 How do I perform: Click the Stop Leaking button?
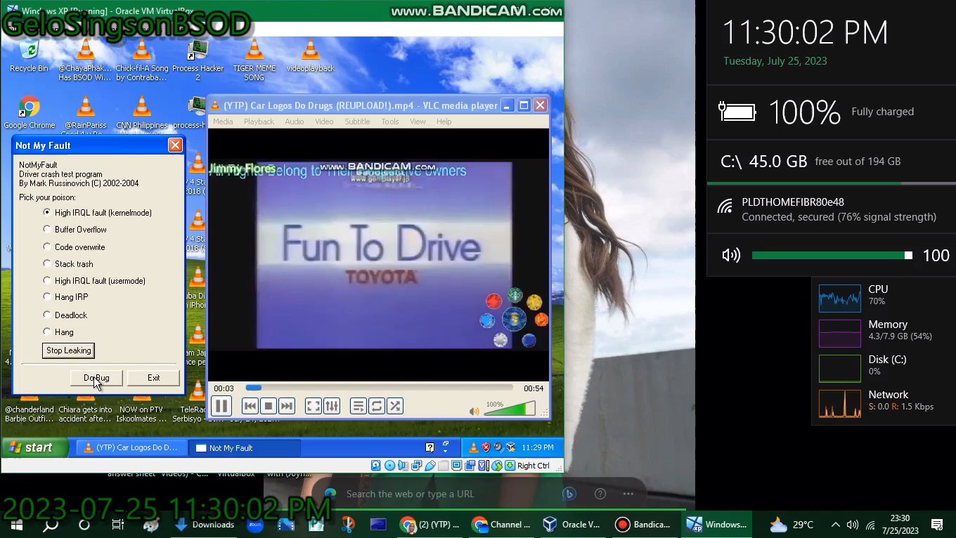point(68,350)
